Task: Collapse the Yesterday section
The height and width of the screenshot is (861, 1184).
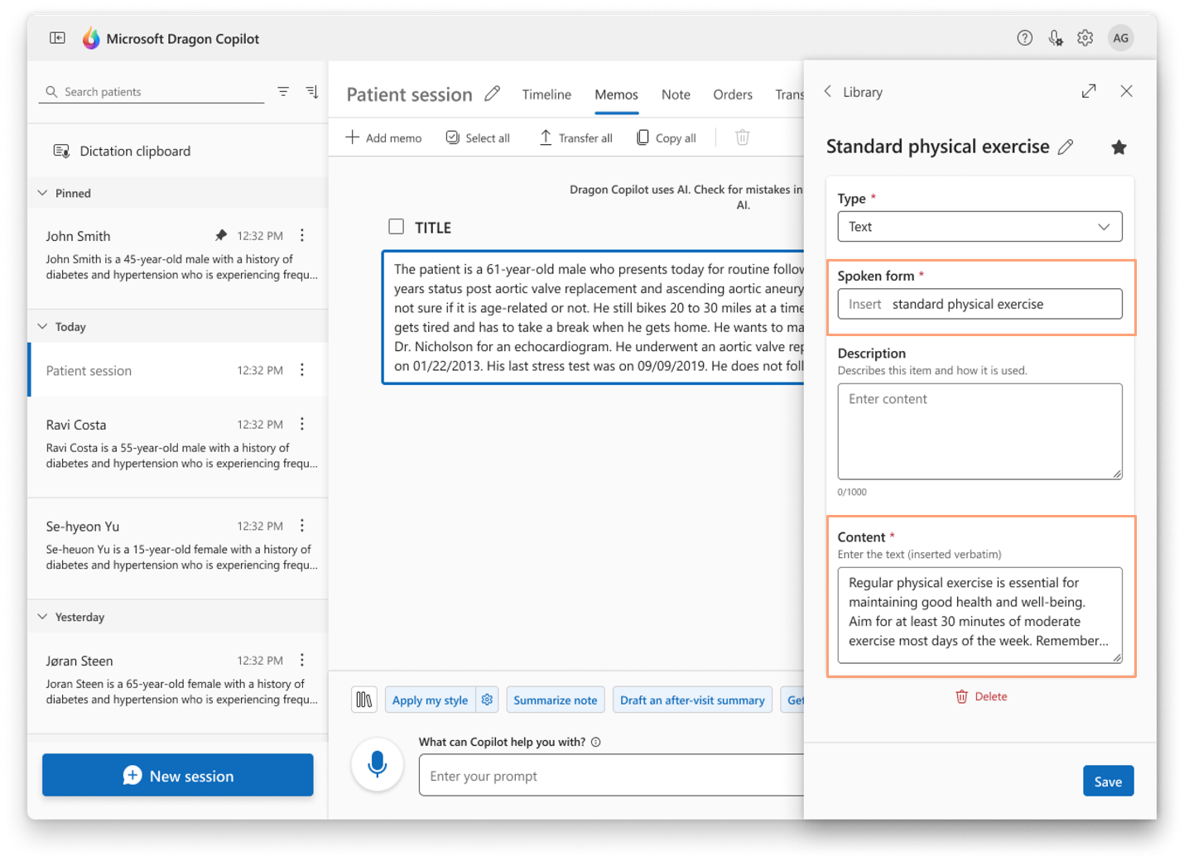Action: click(x=43, y=617)
